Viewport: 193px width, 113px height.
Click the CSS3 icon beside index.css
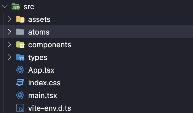pyautogui.click(x=20, y=82)
